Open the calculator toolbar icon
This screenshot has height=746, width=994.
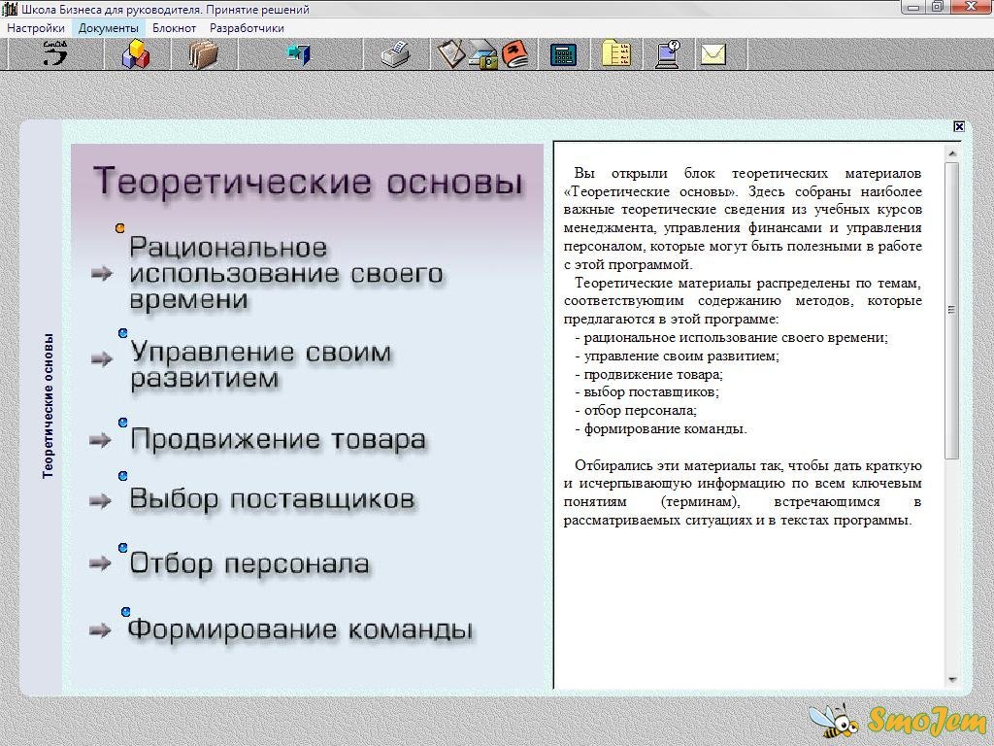coord(563,54)
